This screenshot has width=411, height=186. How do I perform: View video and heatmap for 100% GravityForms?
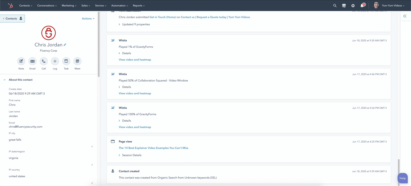(135, 127)
